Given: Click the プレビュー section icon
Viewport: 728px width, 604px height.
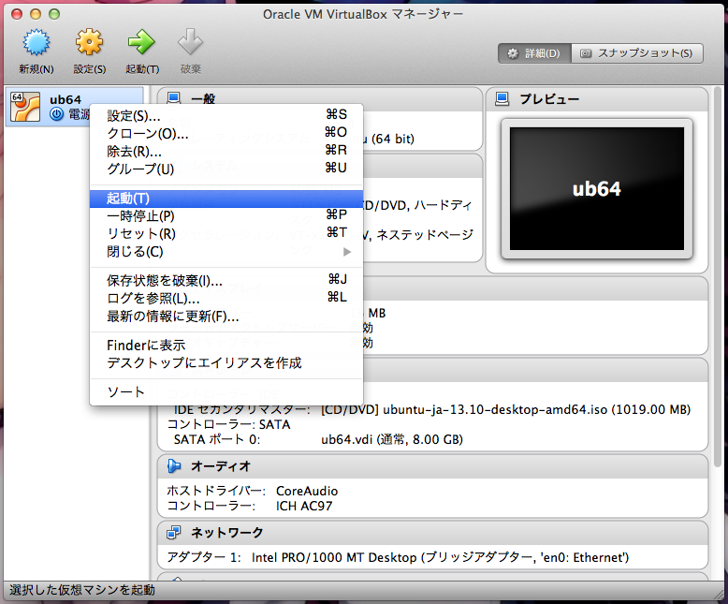Looking at the screenshot, I should pyautogui.click(x=502, y=98).
